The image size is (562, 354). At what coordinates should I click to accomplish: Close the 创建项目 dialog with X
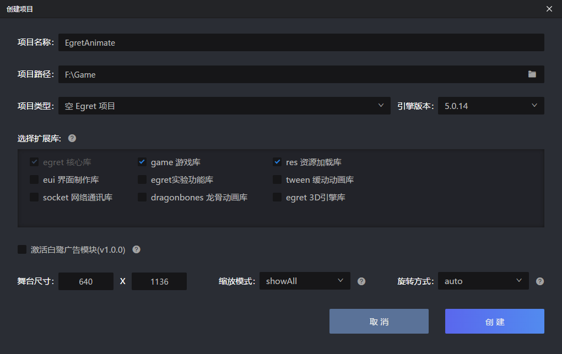point(549,9)
